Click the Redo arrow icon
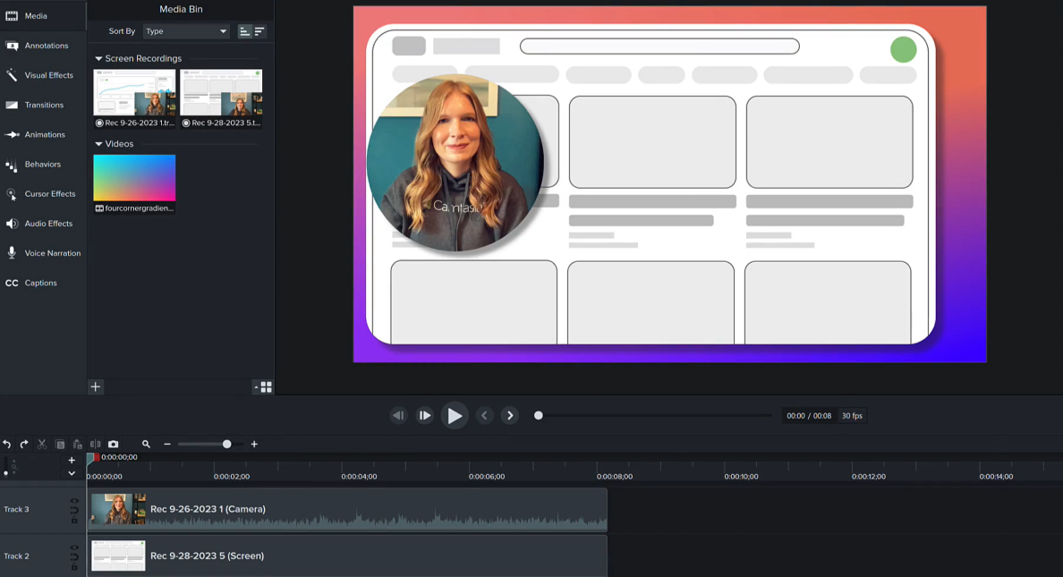 [x=24, y=444]
